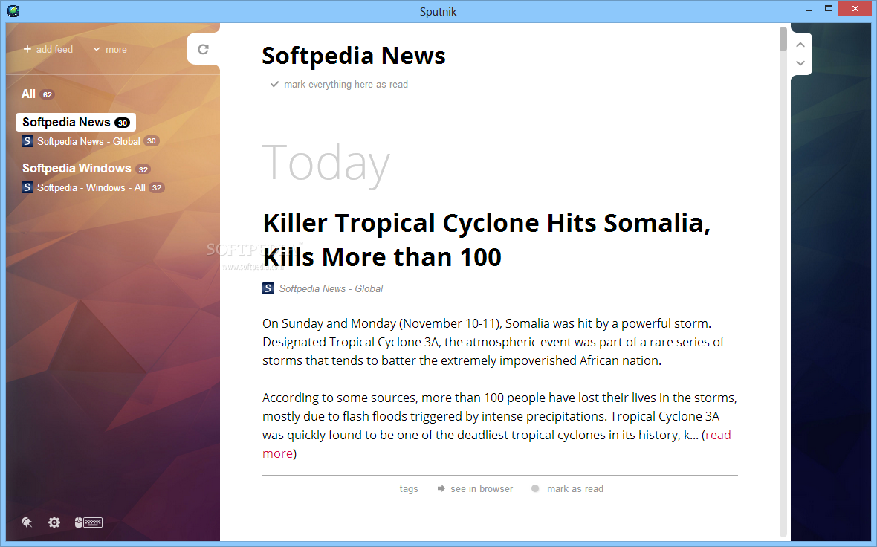The image size is (877, 547).
Task: Click the checkmark icon beside mark everything
Action: 275,85
